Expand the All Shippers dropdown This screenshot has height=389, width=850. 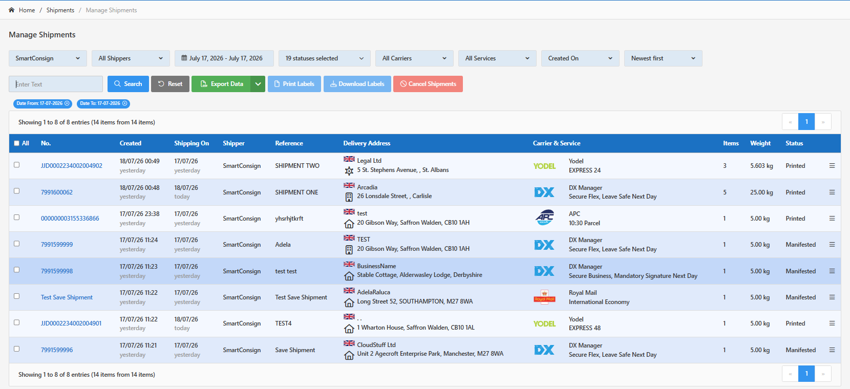point(131,58)
